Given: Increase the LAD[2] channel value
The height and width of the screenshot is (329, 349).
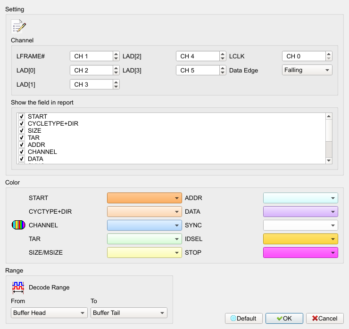Looking at the screenshot, I should pos(222,54).
